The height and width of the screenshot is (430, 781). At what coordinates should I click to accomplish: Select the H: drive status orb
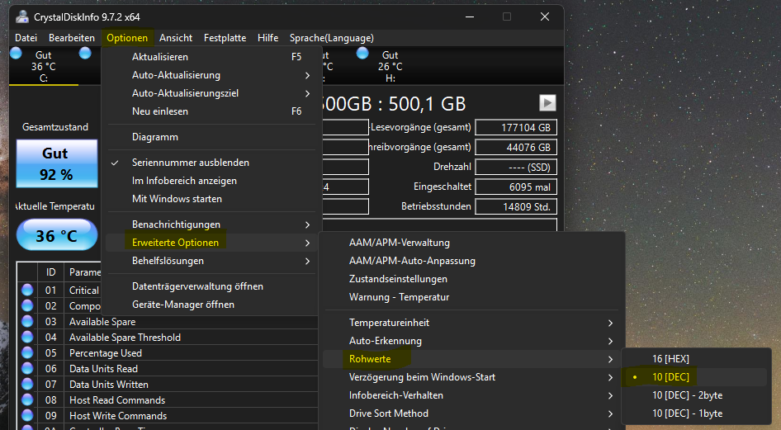tap(362, 53)
